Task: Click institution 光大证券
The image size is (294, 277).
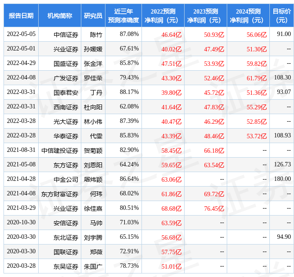Action: (66, 122)
